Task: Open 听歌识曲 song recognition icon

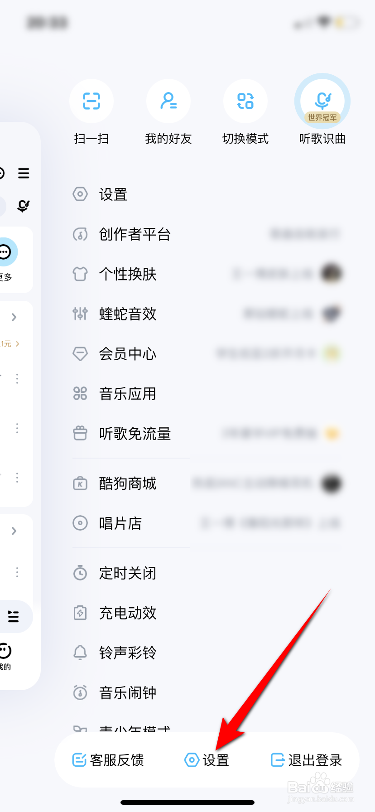Action: point(322,101)
